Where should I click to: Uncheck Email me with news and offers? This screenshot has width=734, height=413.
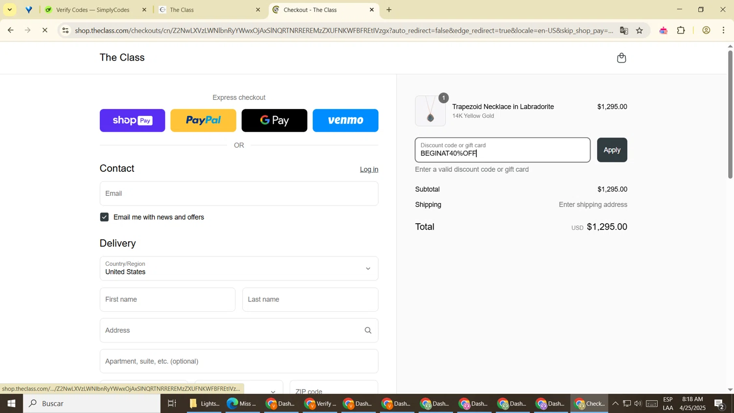[x=104, y=217]
